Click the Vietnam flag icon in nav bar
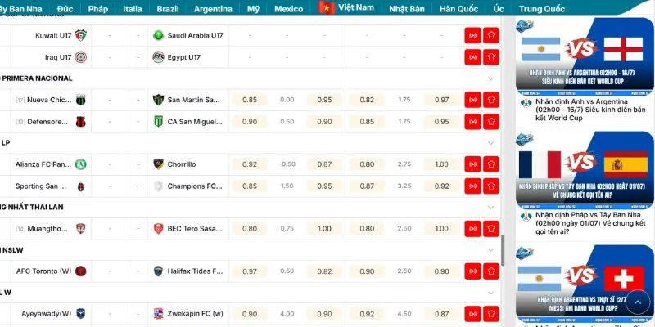Viewport: 655px width, 327px height. pos(326,7)
